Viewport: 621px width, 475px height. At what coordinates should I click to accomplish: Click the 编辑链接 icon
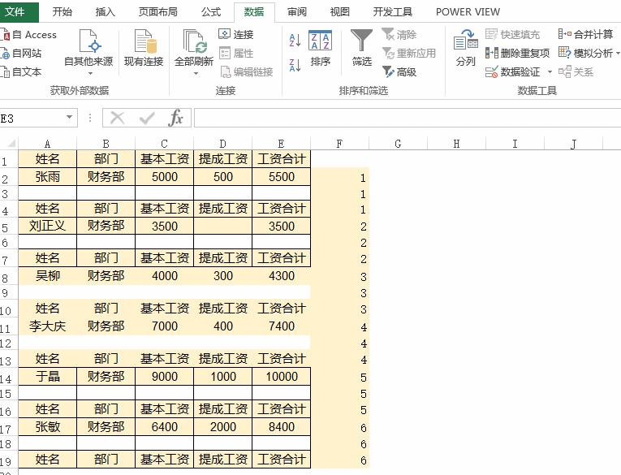(225, 71)
